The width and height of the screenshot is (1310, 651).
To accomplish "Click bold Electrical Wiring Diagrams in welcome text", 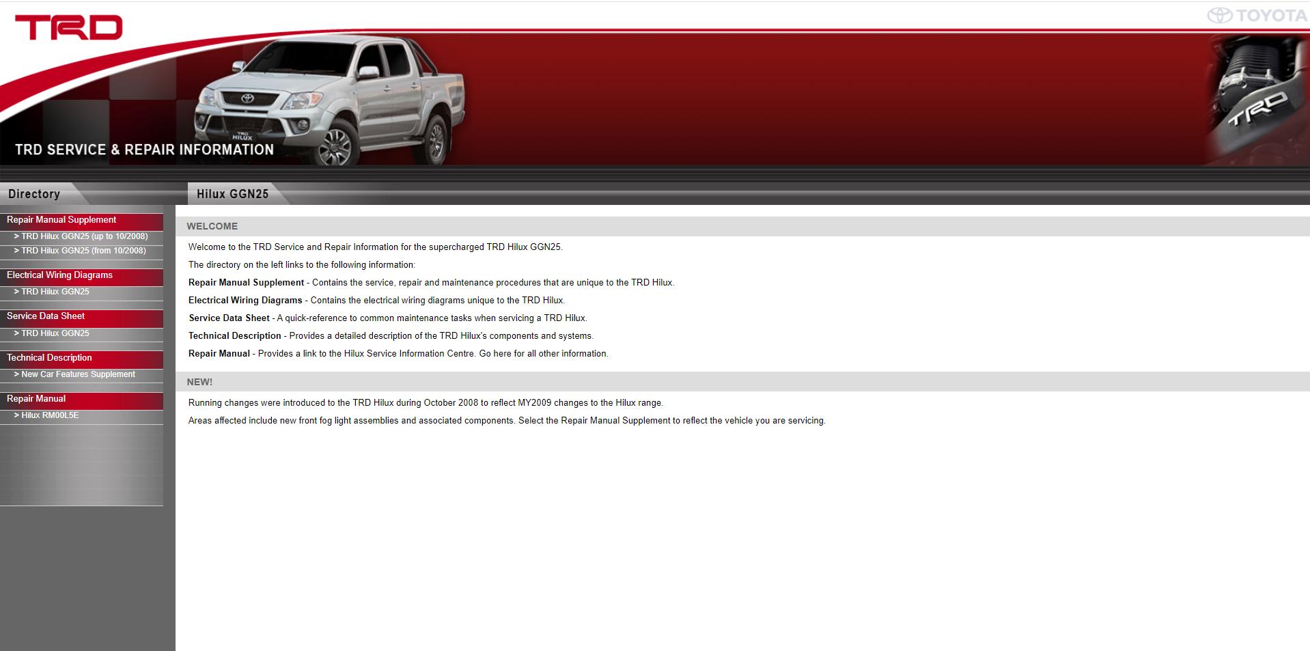I will [245, 301].
